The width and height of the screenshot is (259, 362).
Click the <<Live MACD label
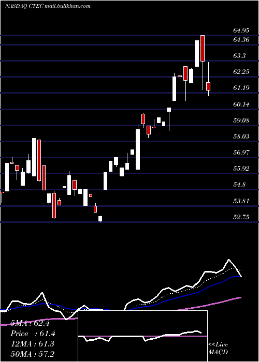tap(218, 349)
